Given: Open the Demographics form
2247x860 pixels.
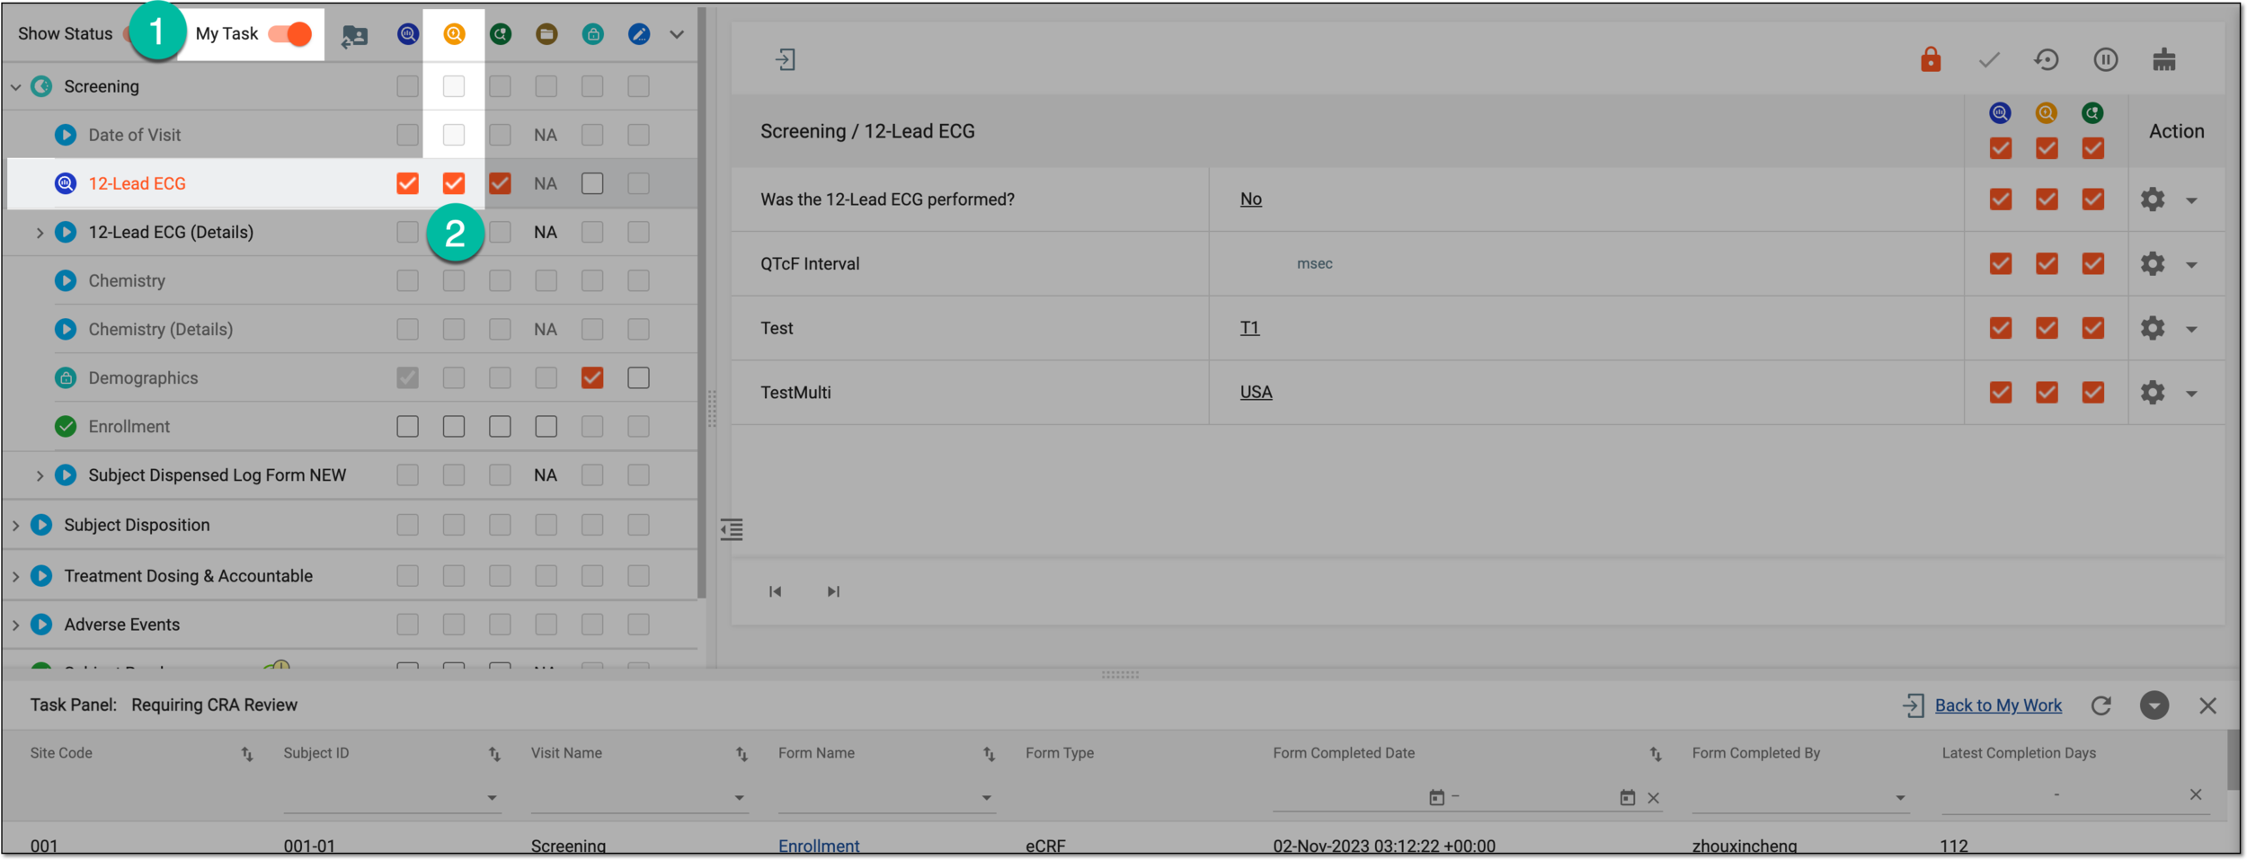Looking at the screenshot, I should [x=143, y=377].
